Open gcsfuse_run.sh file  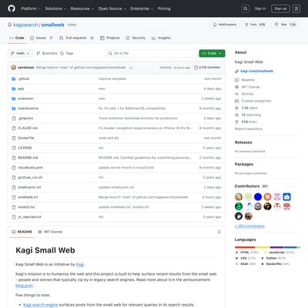(x=30, y=177)
